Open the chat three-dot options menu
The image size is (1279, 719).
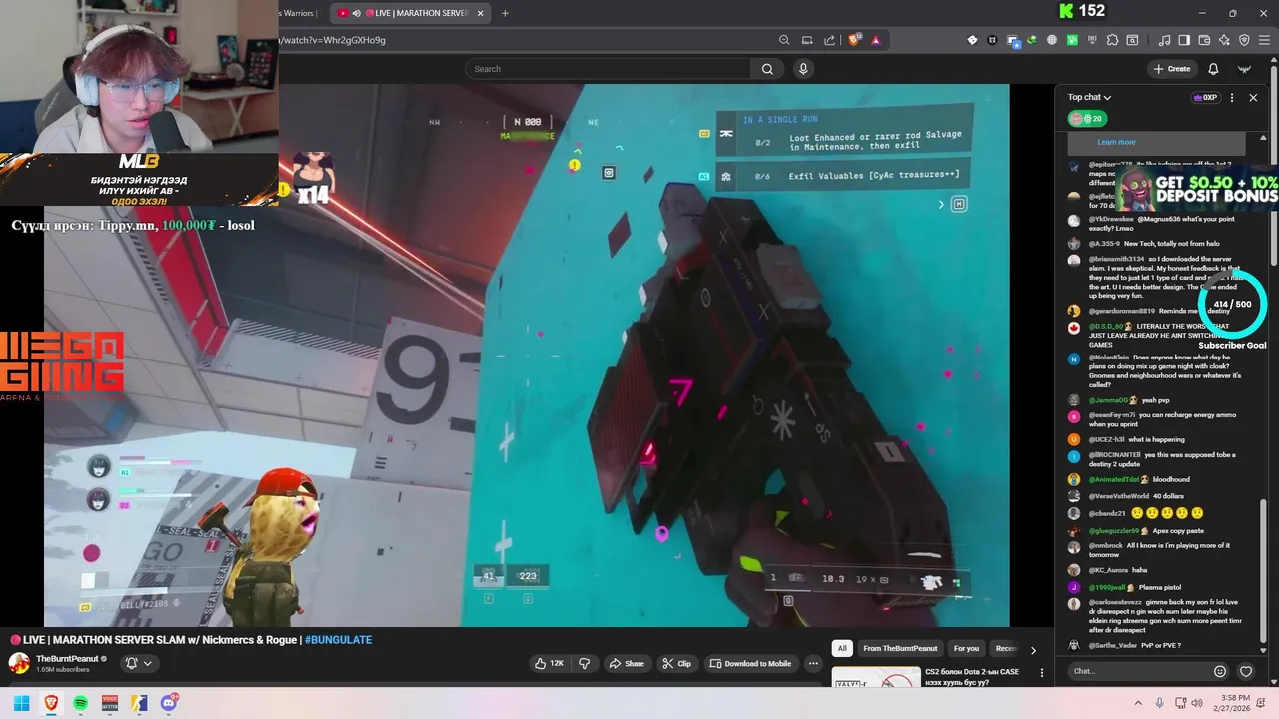pos(1232,98)
